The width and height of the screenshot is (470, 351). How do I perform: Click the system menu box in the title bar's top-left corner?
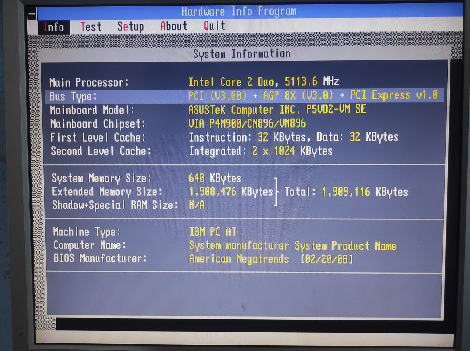[x=32, y=14]
